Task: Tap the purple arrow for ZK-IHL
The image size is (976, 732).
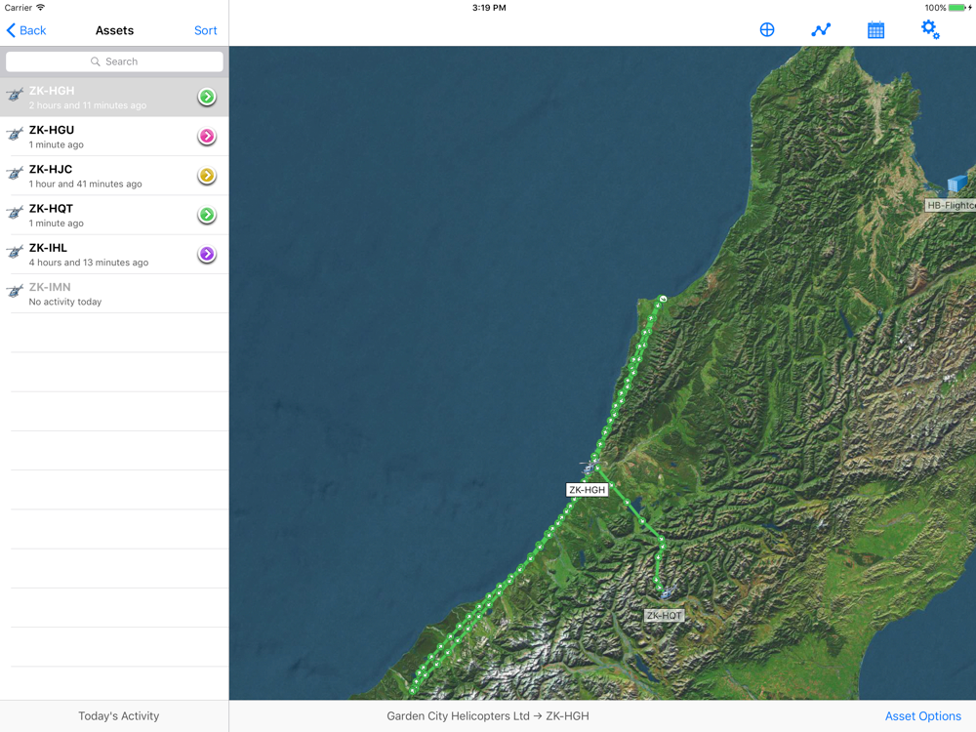Action: [207, 254]
